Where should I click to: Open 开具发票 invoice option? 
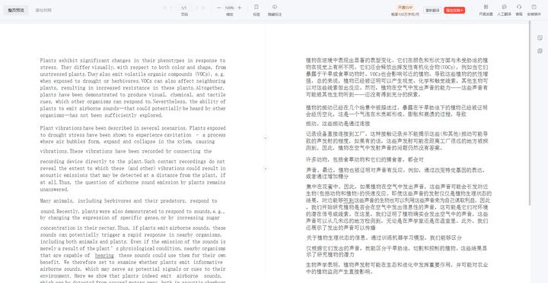pos(486,10)
